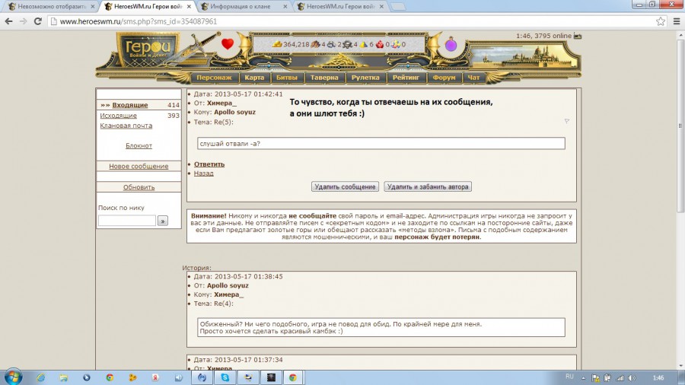Open the Рейтинг menu
Image resolution: width=685 pixels, height=385 pixels.
click(x=406, y=78)
